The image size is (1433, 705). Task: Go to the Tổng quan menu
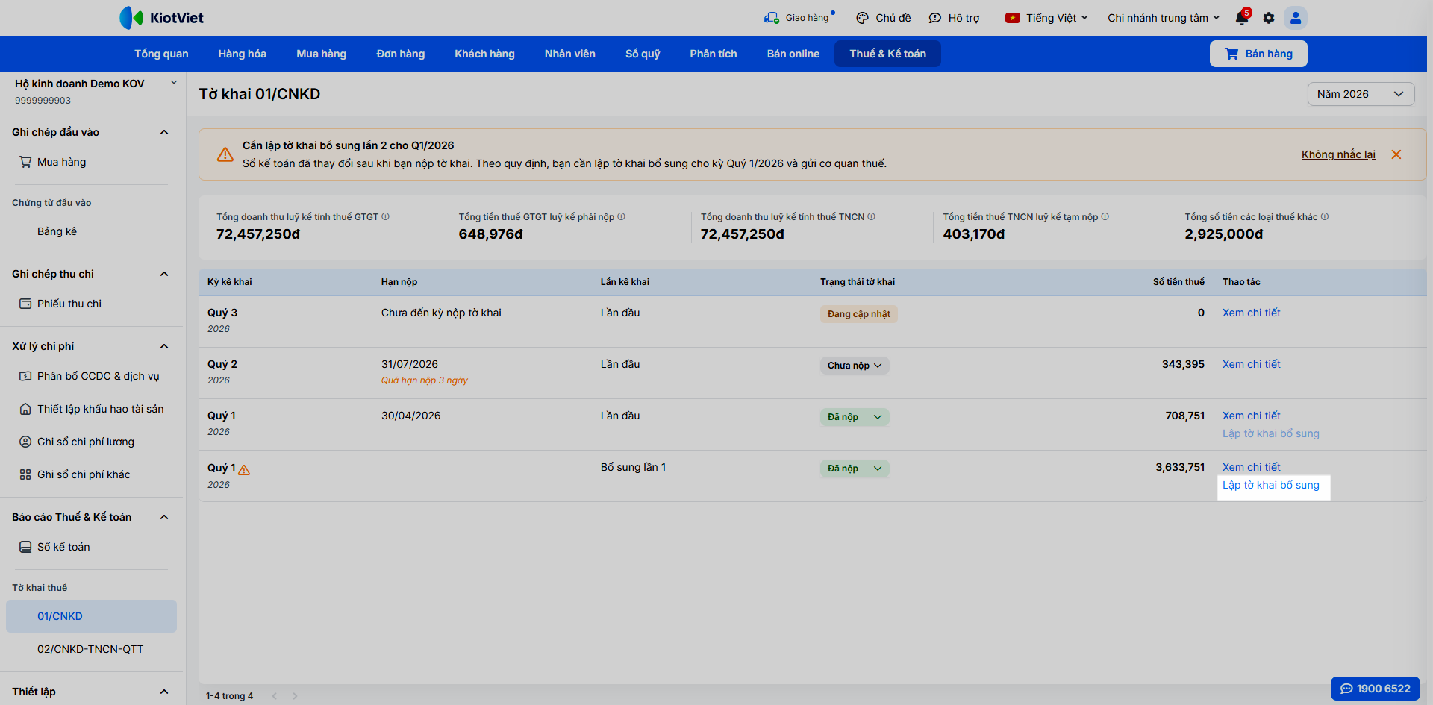pos(161,54)
